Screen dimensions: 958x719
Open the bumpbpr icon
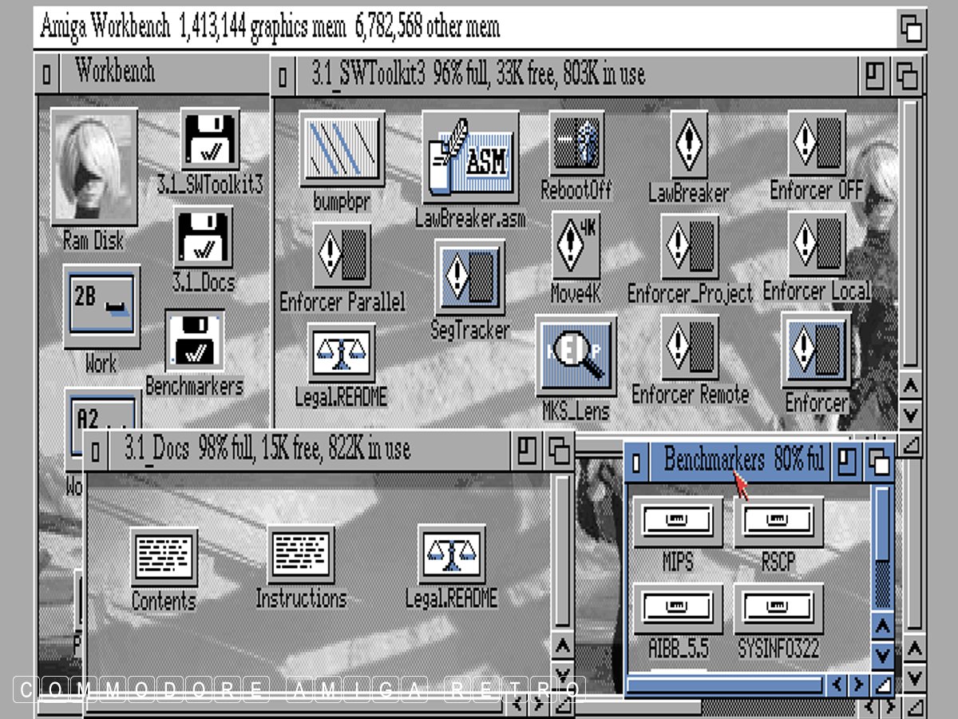(x=342, y=149)
